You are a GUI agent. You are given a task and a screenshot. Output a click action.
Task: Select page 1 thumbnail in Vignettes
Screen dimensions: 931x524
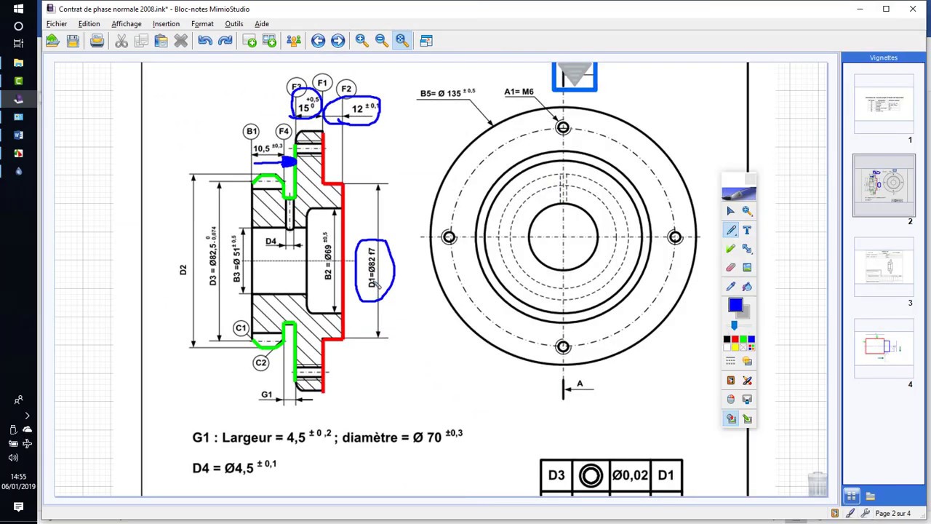(x=884, y=103)
